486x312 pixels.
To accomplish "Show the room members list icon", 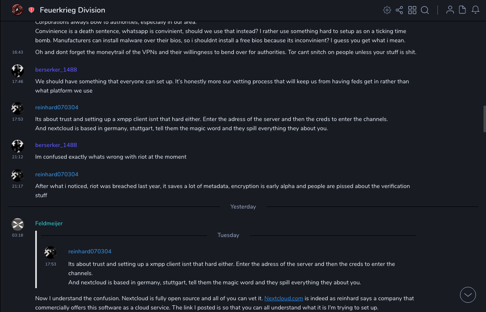I will tap(450, 10).
